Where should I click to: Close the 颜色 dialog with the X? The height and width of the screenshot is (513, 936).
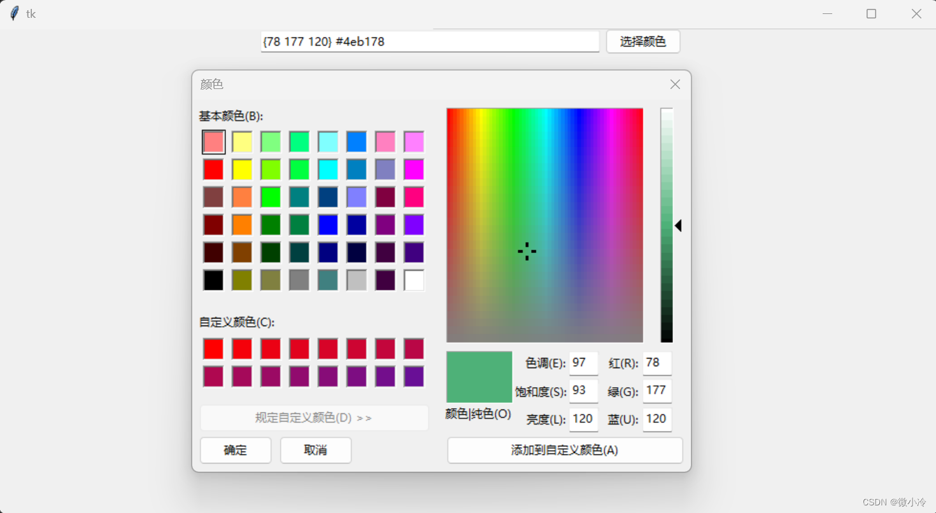675,85
